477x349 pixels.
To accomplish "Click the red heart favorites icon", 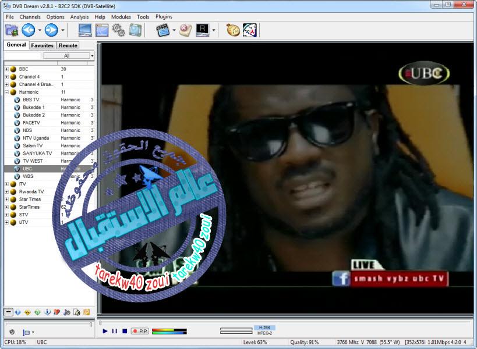I will tap(57, 312).
